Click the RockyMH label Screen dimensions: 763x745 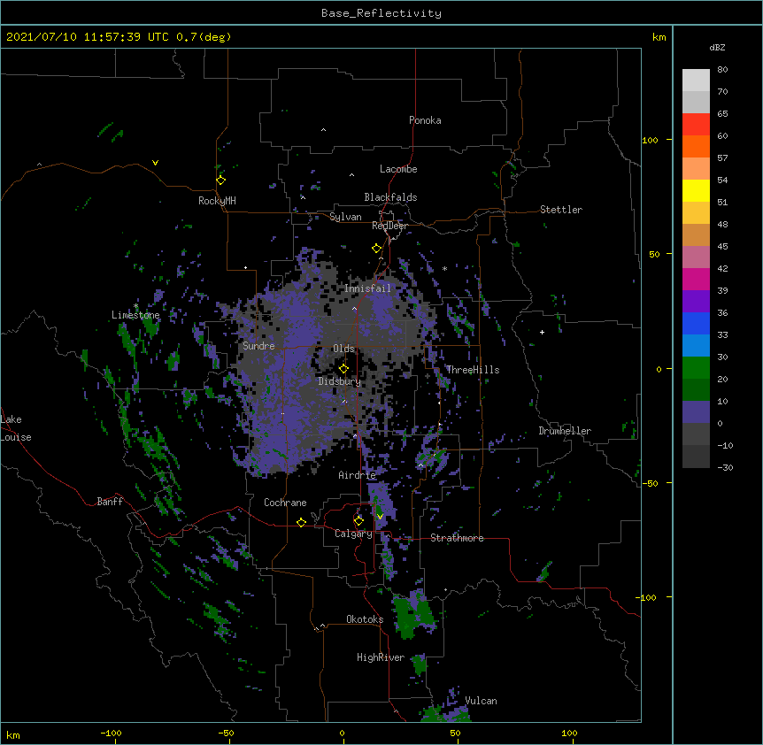(x=217, y=201)
